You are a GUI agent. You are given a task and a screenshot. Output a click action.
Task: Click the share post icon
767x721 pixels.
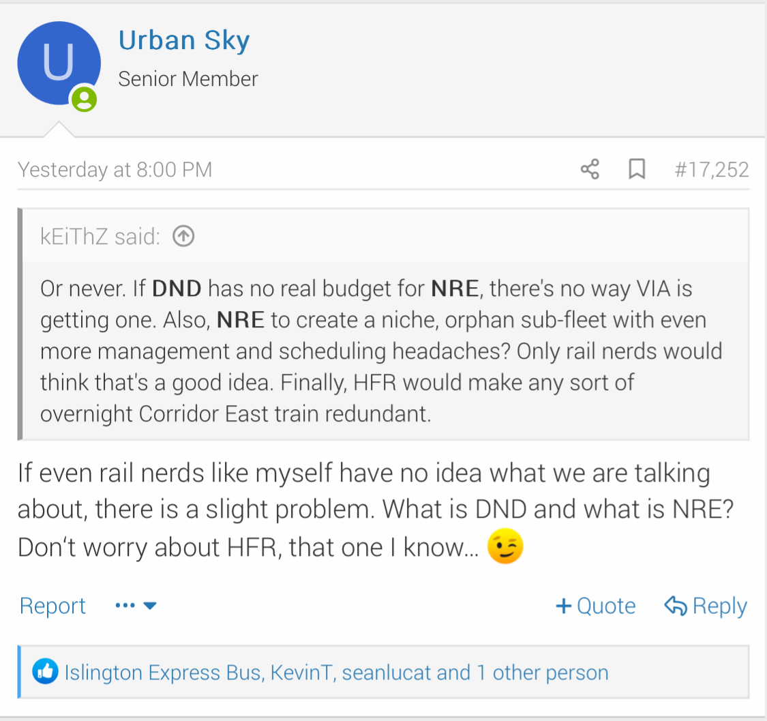pyautogui.click(x=590, y=168)
